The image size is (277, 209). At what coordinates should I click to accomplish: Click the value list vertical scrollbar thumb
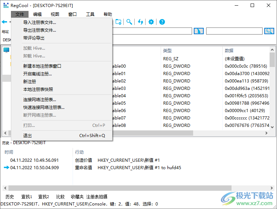(x=272, y=60)
